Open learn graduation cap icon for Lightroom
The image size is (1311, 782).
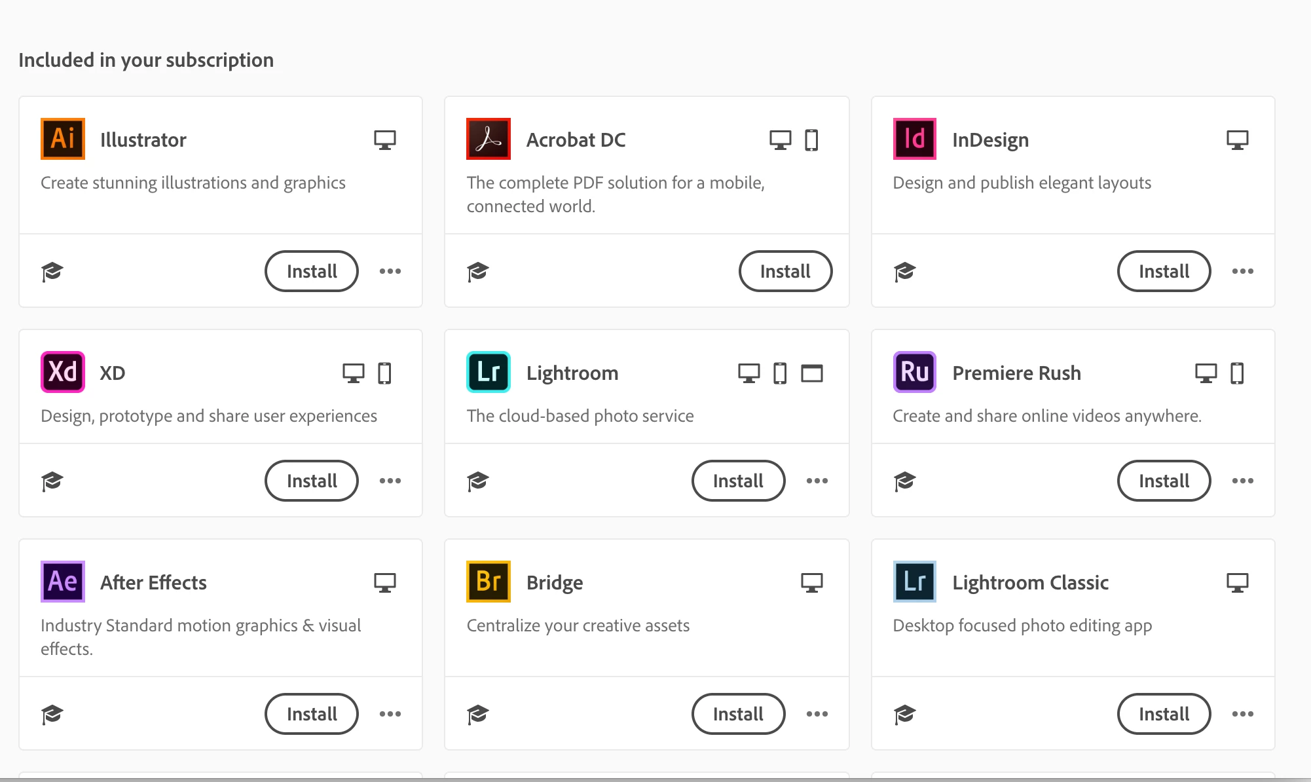click(478, 481)
